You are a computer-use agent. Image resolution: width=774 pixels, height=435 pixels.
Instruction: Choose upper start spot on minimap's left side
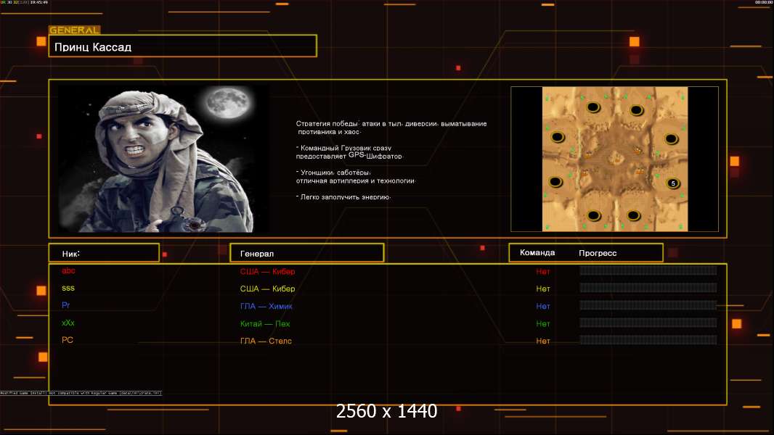tap(558, 137)
